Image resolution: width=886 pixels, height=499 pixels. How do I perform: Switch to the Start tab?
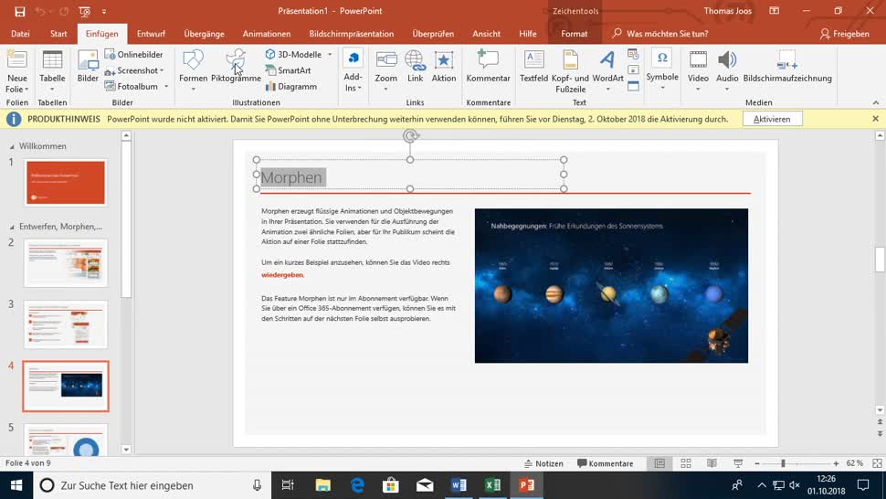pyautogui.click(x=58, y=34)
